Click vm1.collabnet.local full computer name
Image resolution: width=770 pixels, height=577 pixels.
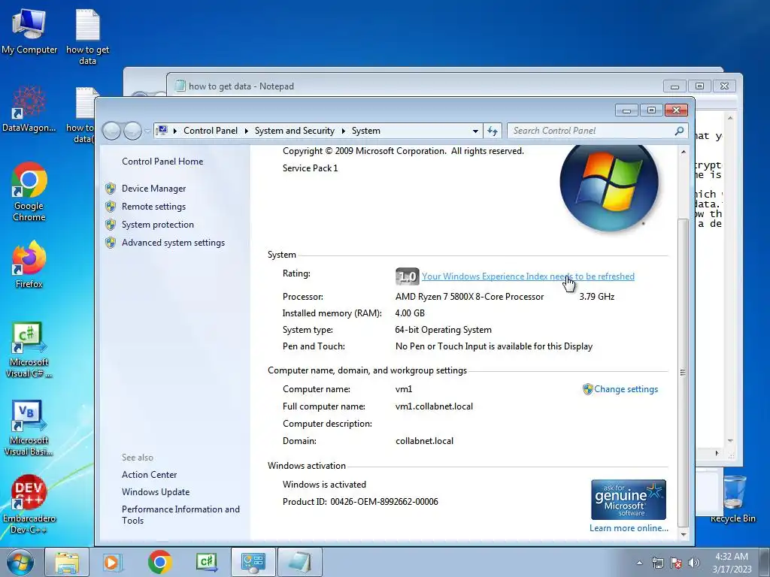(434, 406)
